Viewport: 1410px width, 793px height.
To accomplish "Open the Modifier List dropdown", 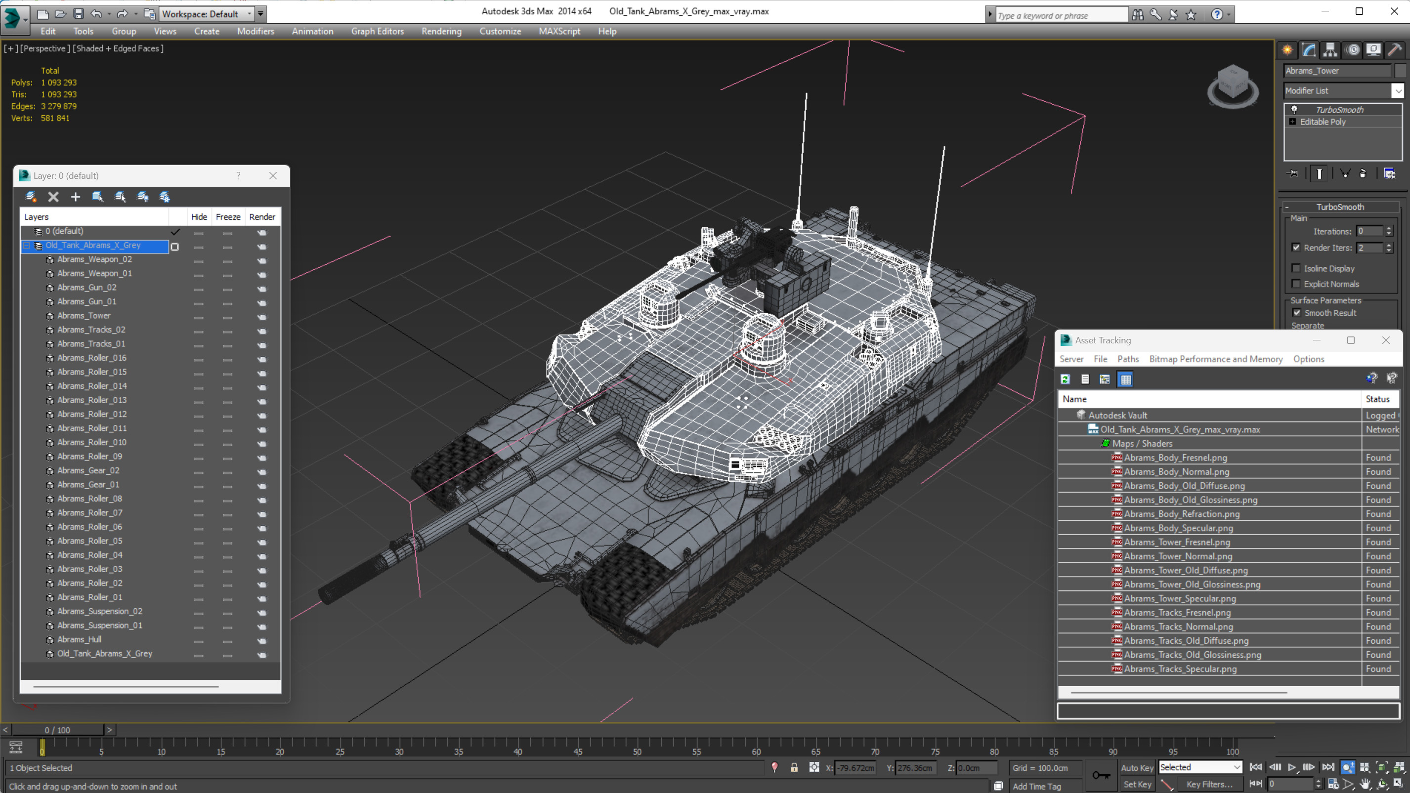I will tap(1398, 91).
